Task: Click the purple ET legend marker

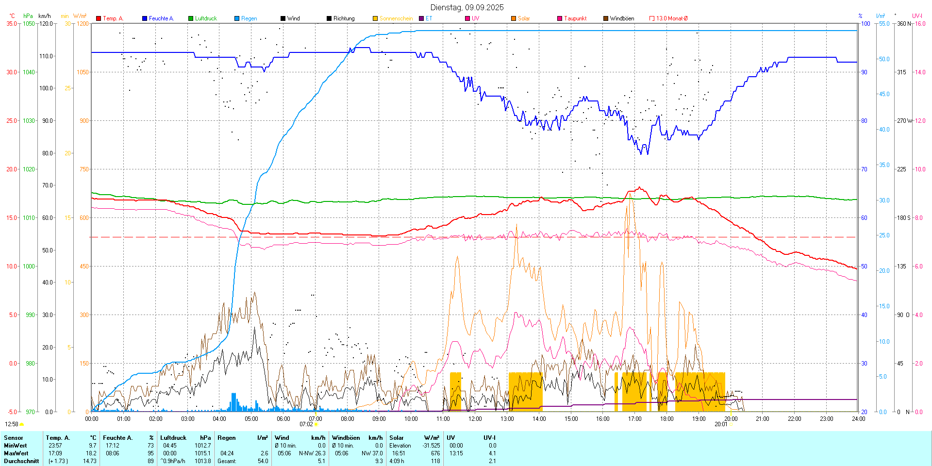Action: click(421, 18)
